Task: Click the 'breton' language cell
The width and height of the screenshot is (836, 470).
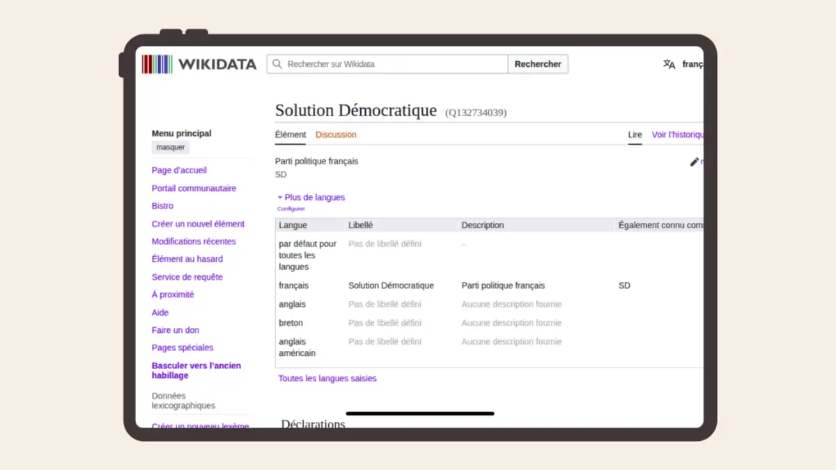Action: (291, 323)
